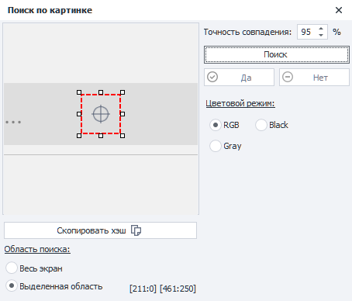Click the Область поиска label

pos(37,249)
